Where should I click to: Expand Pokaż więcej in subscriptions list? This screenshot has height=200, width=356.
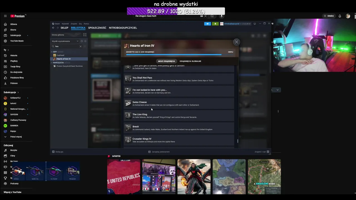pos(16,137)
